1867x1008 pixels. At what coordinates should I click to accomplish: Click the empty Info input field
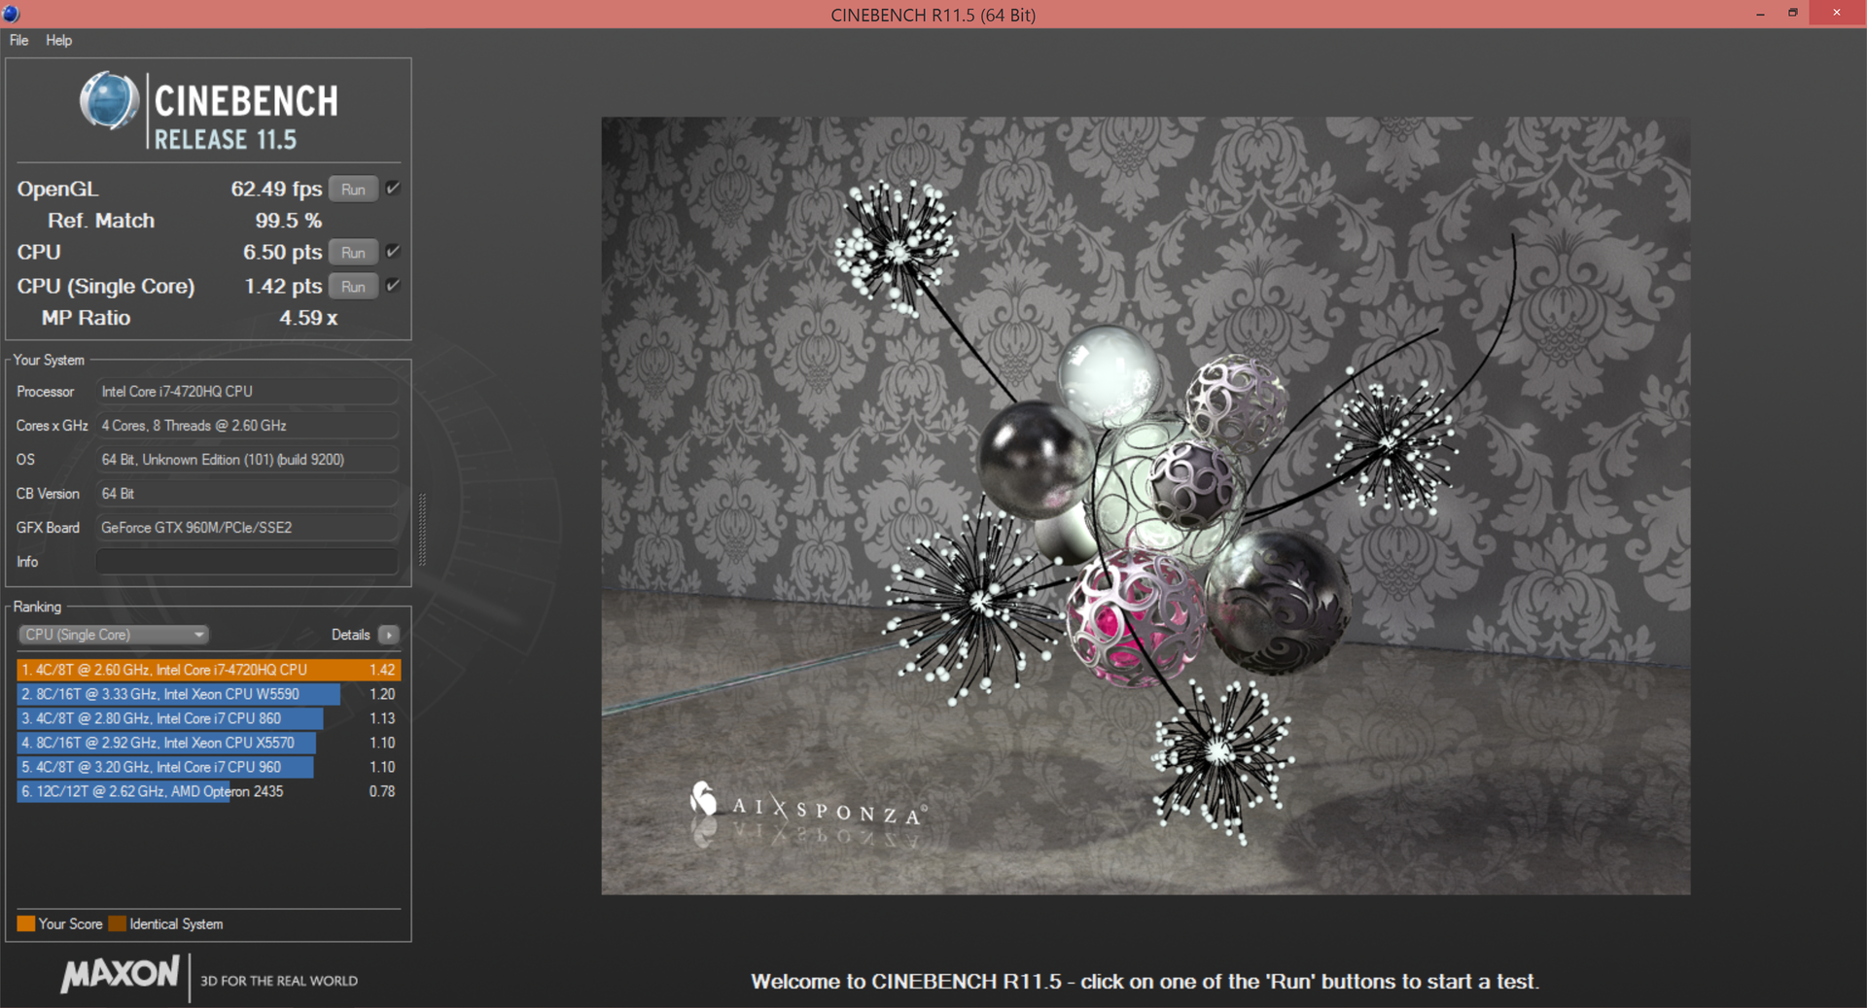247,562
